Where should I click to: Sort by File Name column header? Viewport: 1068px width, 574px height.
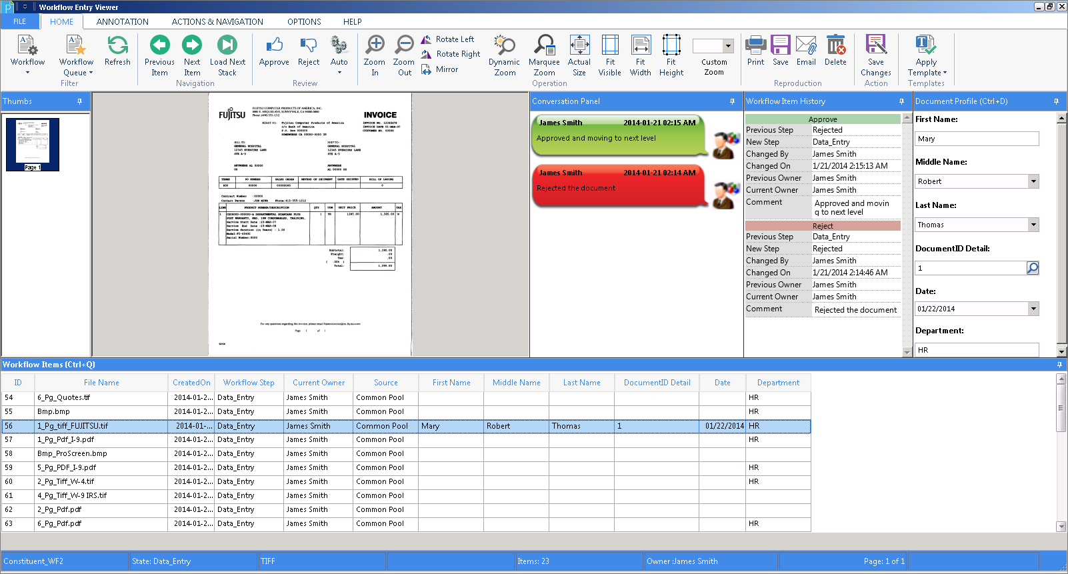(101, 383)
